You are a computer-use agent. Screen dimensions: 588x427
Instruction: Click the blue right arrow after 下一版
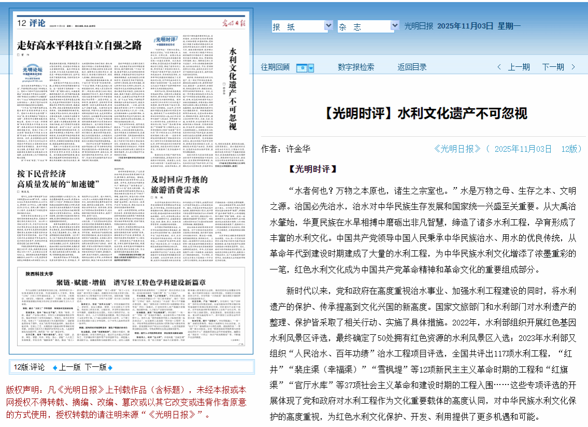click(110, 367)
